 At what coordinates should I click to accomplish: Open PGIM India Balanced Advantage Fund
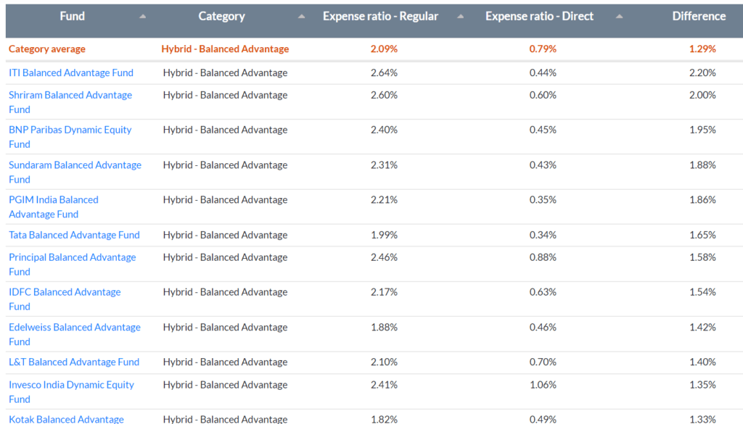(x=54, y=199)
